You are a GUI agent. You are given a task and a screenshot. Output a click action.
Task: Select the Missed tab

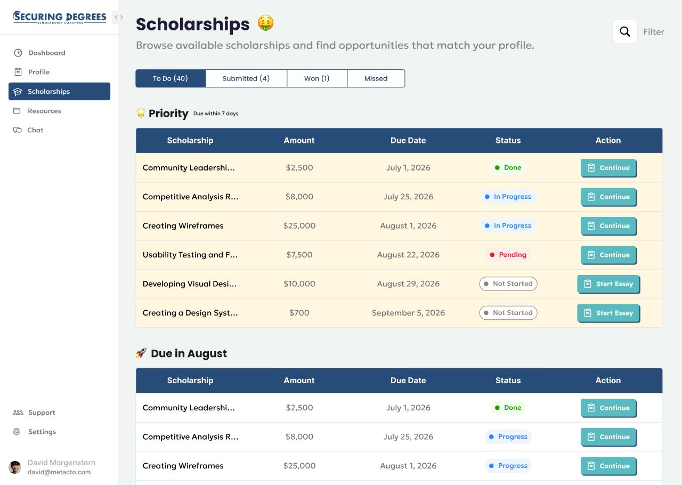[376, 78]
